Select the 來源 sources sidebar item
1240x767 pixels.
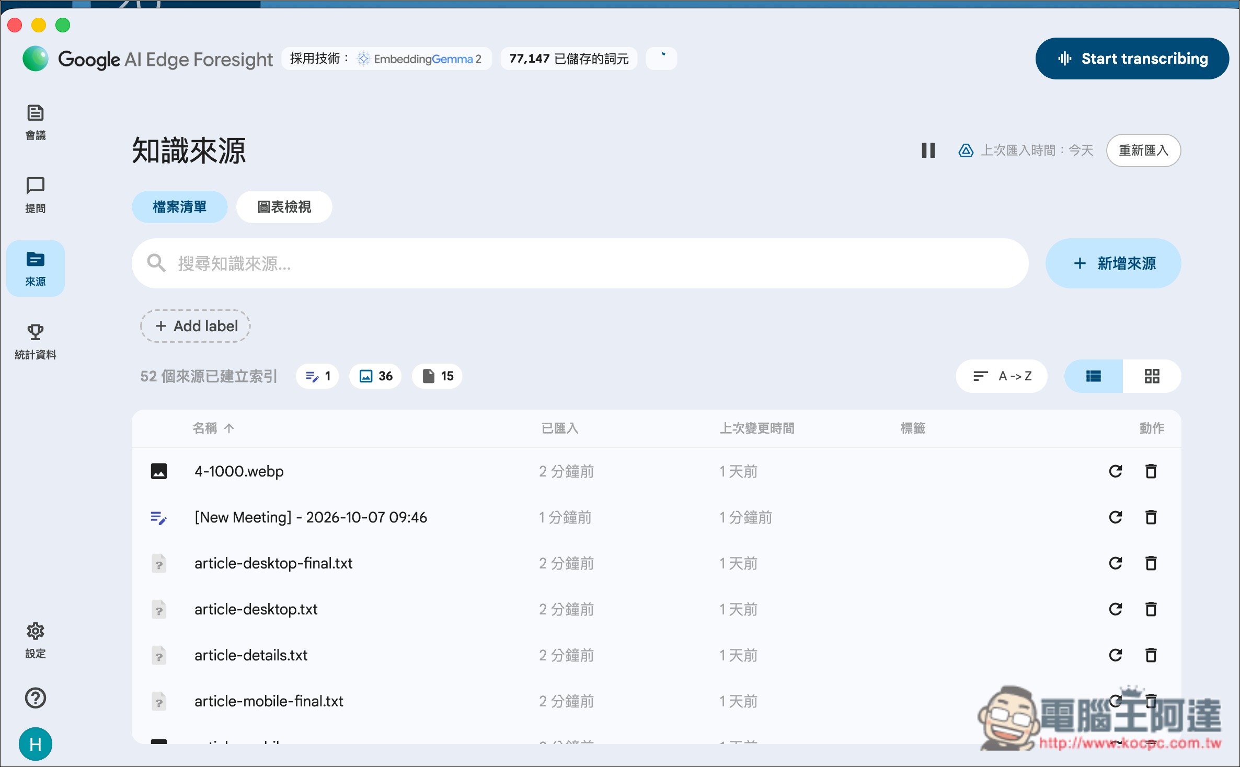click(36, 269)
